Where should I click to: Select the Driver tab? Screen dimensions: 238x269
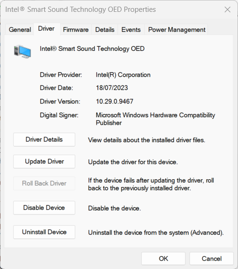[46, 29]
